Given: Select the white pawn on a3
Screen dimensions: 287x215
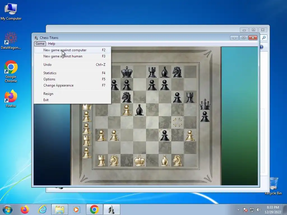Looking at the screenshot, I should tap(101, 135).
